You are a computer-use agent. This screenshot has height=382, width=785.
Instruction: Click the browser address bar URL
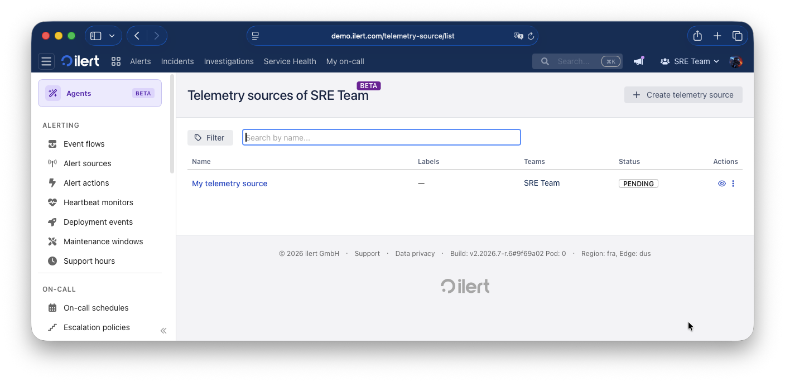[393, 36]
